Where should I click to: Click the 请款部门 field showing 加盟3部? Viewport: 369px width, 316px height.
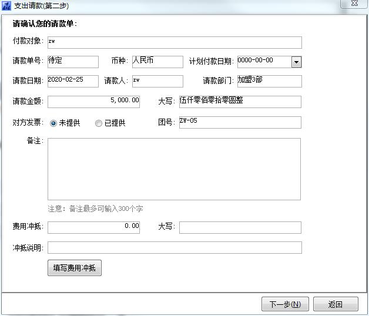click(x=269, y=81)
